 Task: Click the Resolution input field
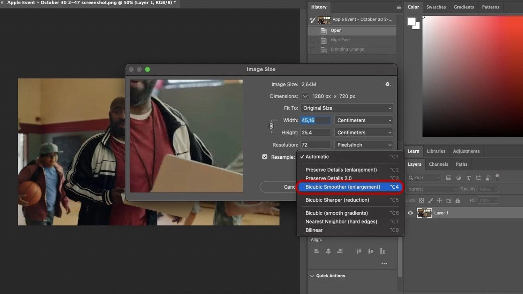[x=316, y=145]
